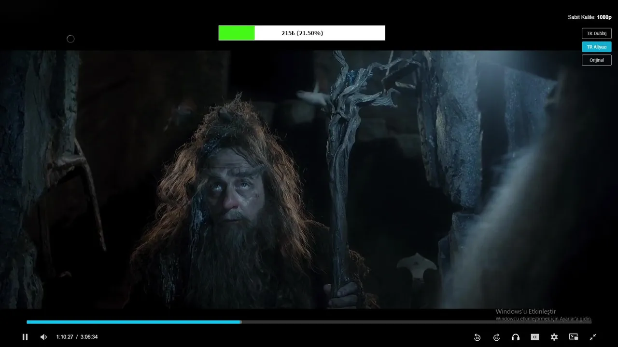The image size is (618, 347).
Task: Mute the volume speaker icon
Action: (x=43, y=337)
